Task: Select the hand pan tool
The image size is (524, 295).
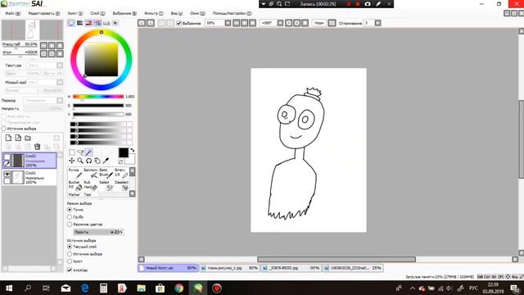Action: (x=97, y=161)
